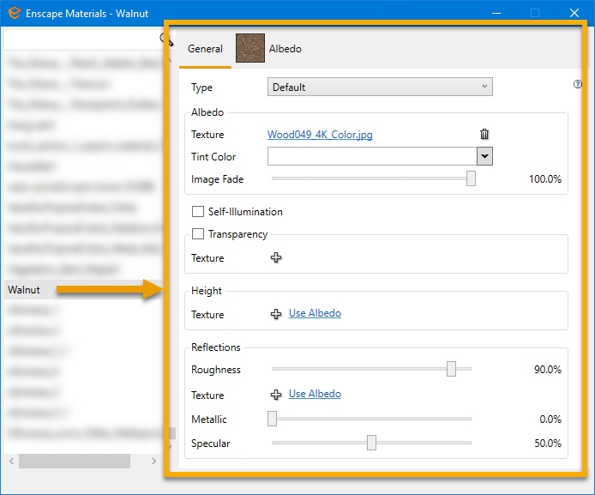Click the Enscape logo in title bar
Viewport: 595px width, 495px height.
[x=14, y=12]
